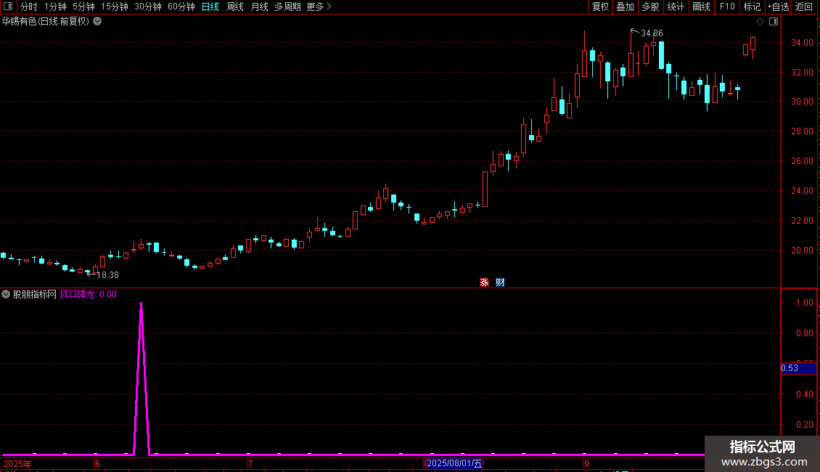Open the 华锡有色 chart settings dropdown
Screen dimensions: 820x472
point(97,22)
